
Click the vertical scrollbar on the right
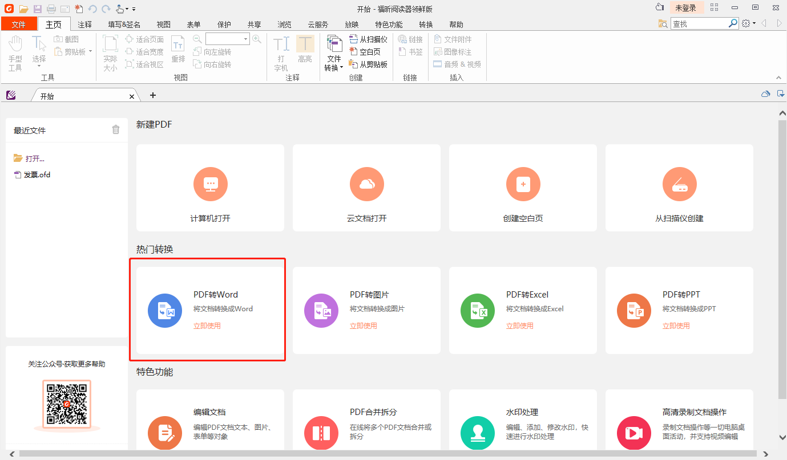point(782,259)
